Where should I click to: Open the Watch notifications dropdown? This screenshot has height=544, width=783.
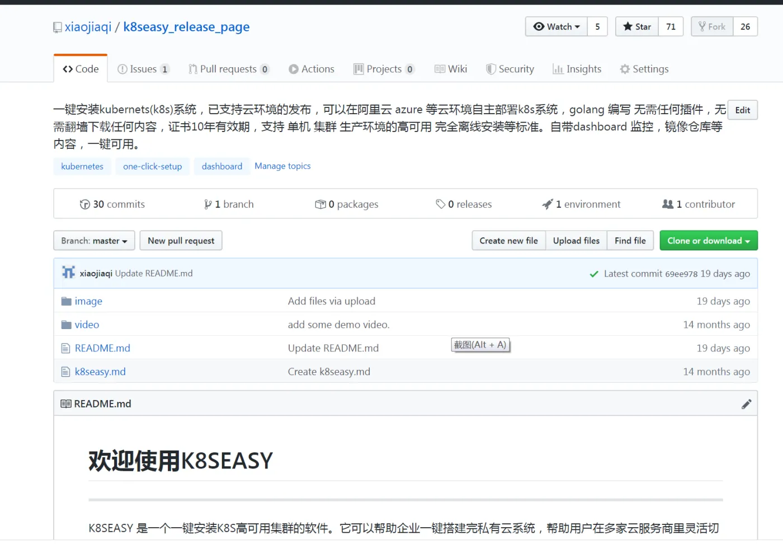click(x=556, y=26)
